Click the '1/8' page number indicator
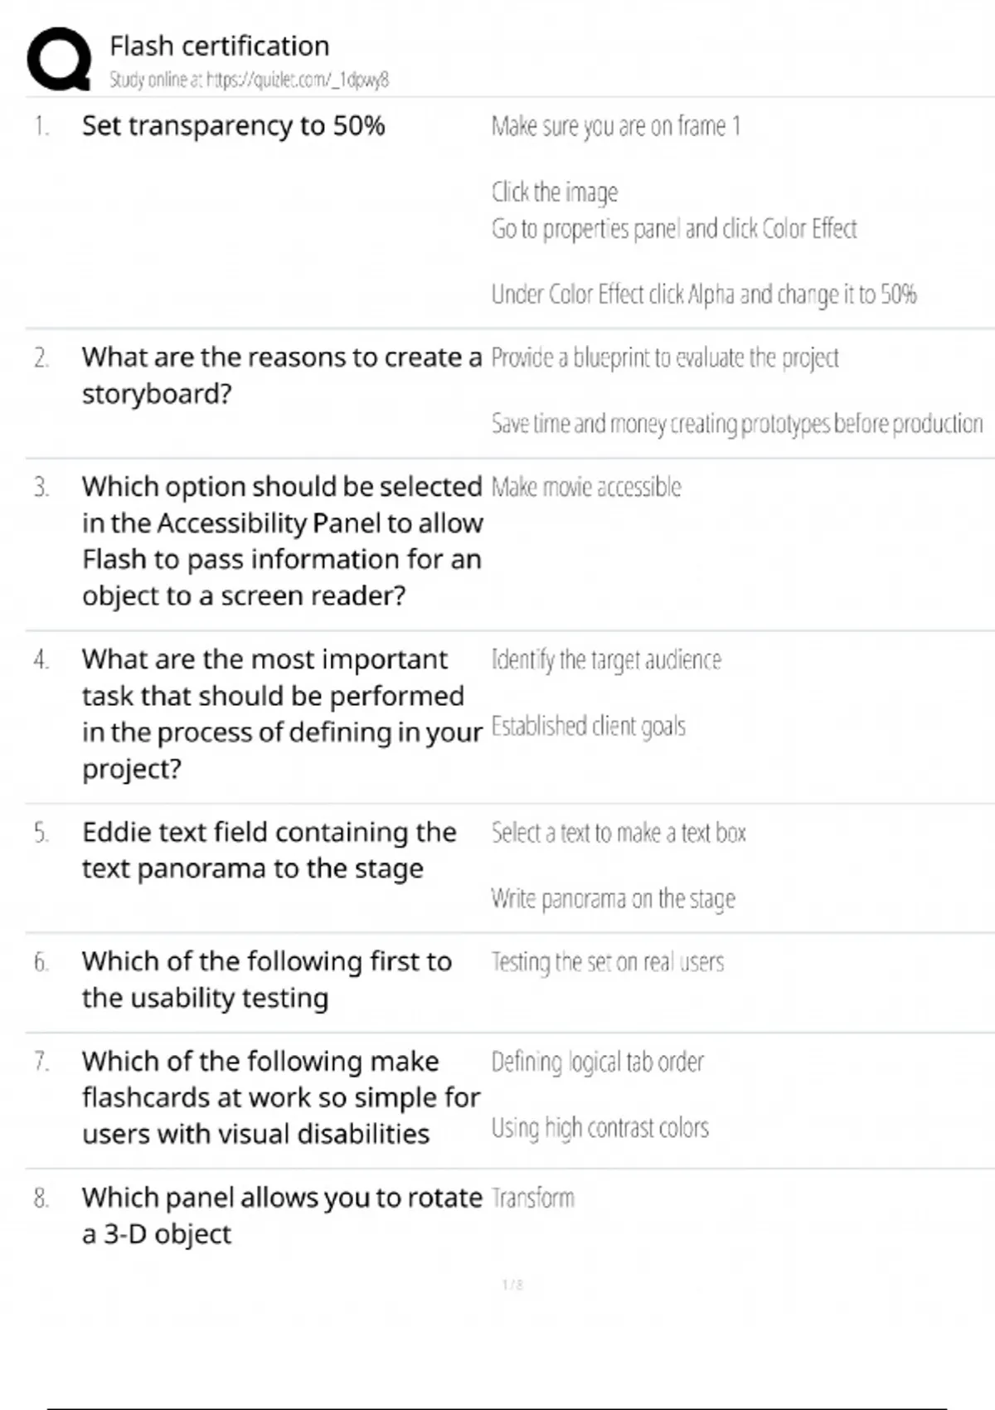995x1410 pixels. click(512, 1285)
